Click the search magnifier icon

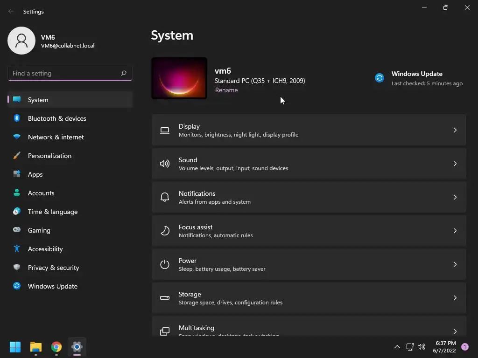click(123, 73)
